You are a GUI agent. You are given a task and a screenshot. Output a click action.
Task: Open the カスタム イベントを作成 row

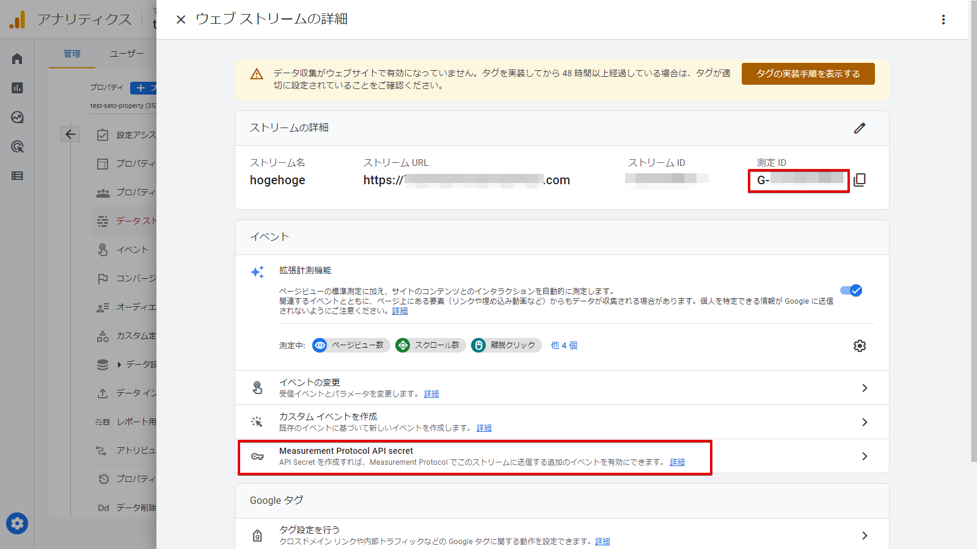point(562,422)
